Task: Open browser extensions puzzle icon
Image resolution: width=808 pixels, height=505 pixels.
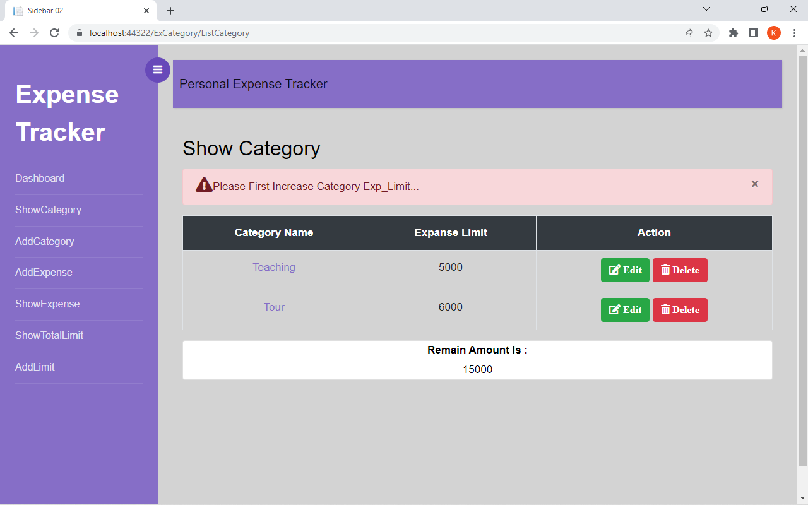Action: [x=734, y=33]
